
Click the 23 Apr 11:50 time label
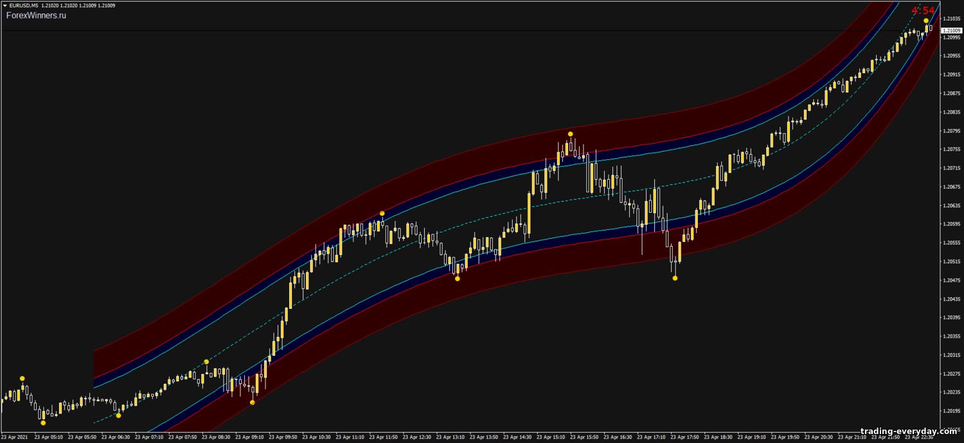point(383,438)
